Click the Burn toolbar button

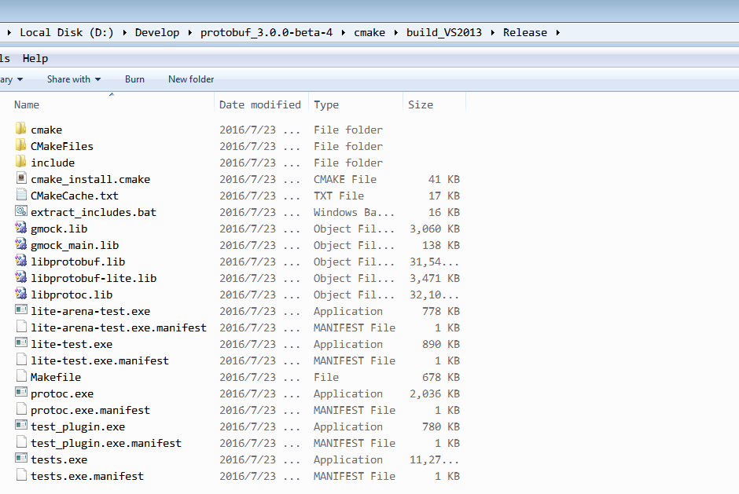click(134, 79)
